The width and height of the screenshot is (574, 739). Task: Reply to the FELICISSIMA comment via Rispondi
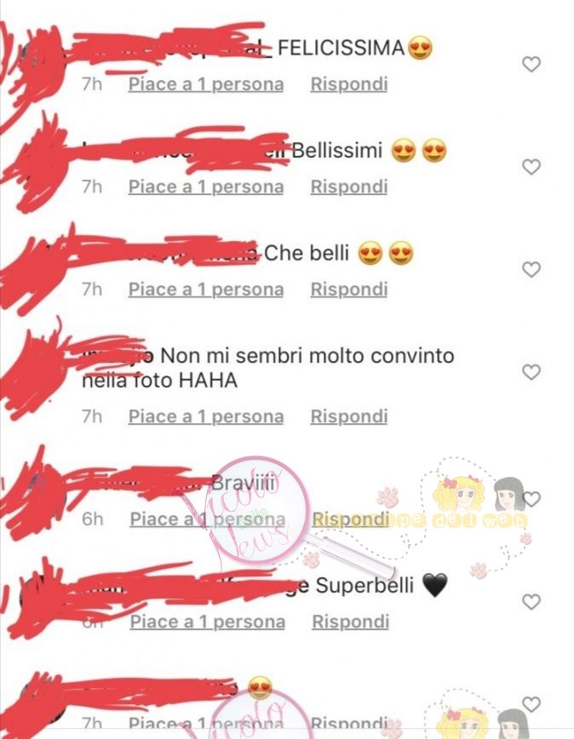(348, 84)
